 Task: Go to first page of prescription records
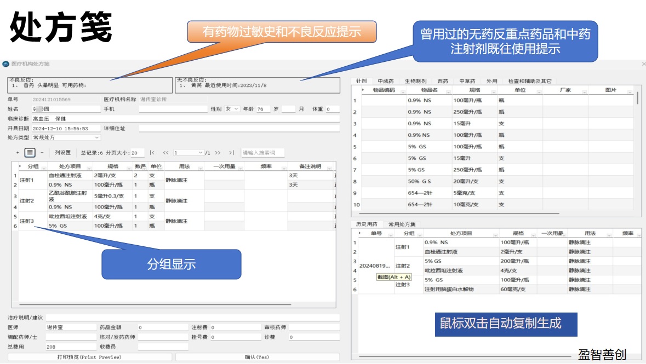[152, 153]
